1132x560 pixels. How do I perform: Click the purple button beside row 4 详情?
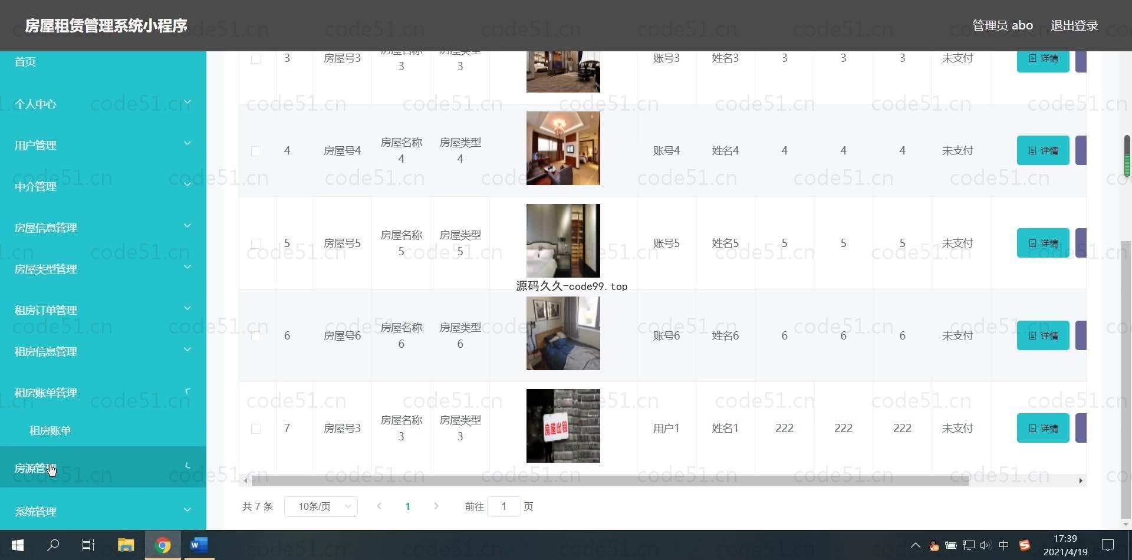(x=1081, y=150)
